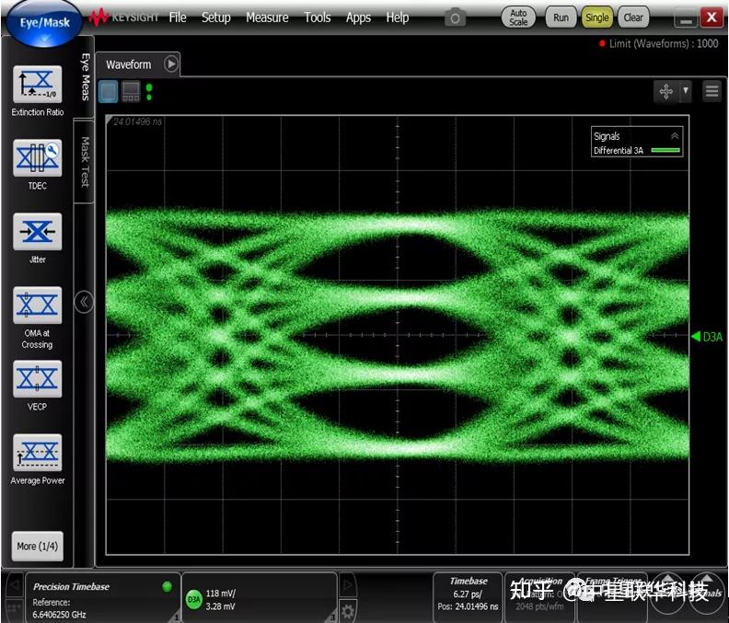Start the Jitter measurement
The height and width of the screenshot is (623, 729).
point(38,232)
